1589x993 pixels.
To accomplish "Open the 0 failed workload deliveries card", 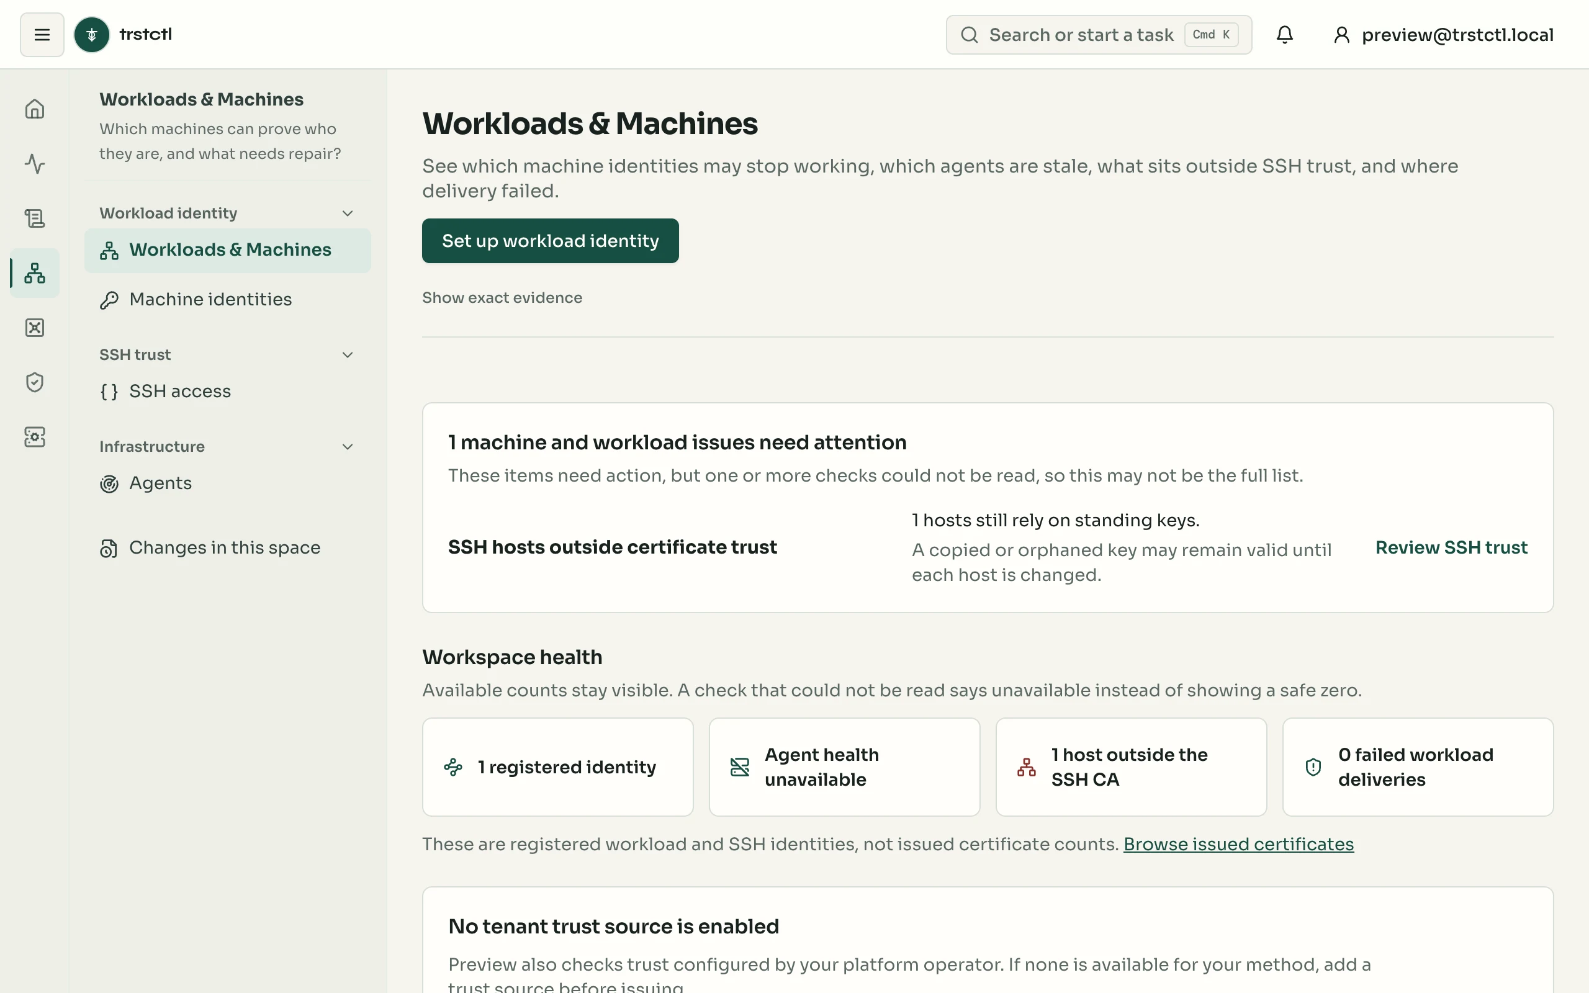I will pyautogui.click(x=1418, y=767).
